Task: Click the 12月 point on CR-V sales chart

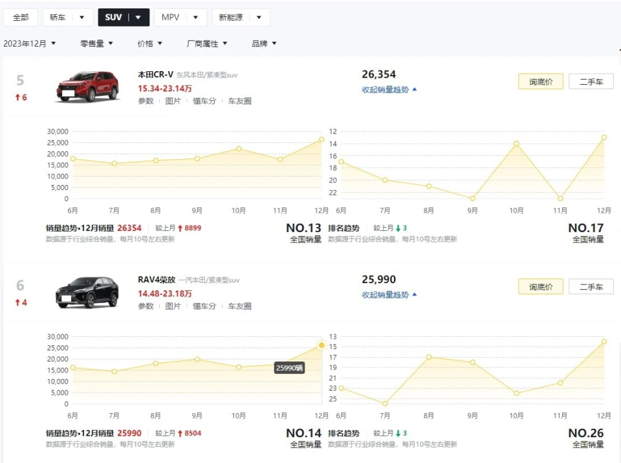Action: click(x=321, y=140)
